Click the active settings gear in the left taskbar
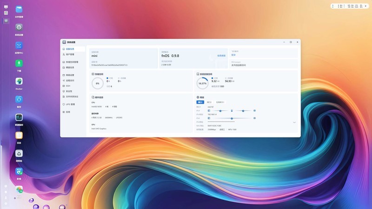 point(6,21)
